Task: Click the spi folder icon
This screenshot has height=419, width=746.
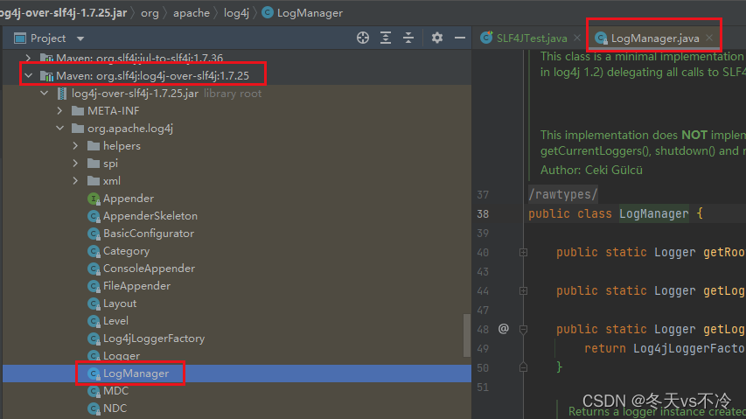Action: [94, 163]
